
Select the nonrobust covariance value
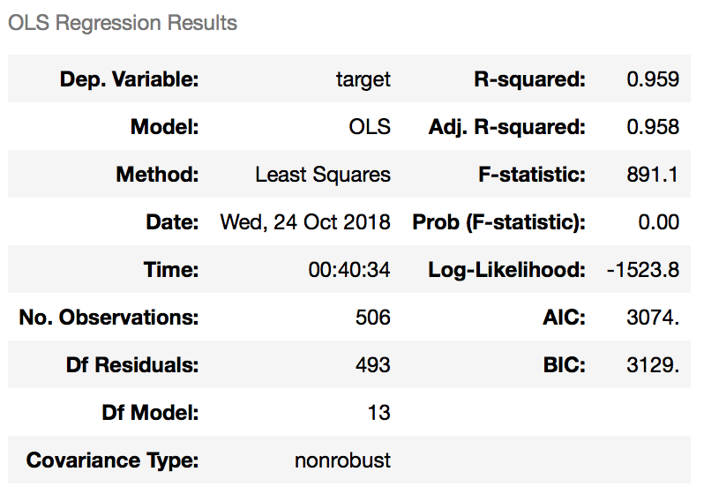342,460
